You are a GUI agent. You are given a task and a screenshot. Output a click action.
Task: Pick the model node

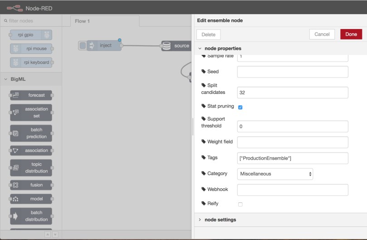[x=31, y=199]
